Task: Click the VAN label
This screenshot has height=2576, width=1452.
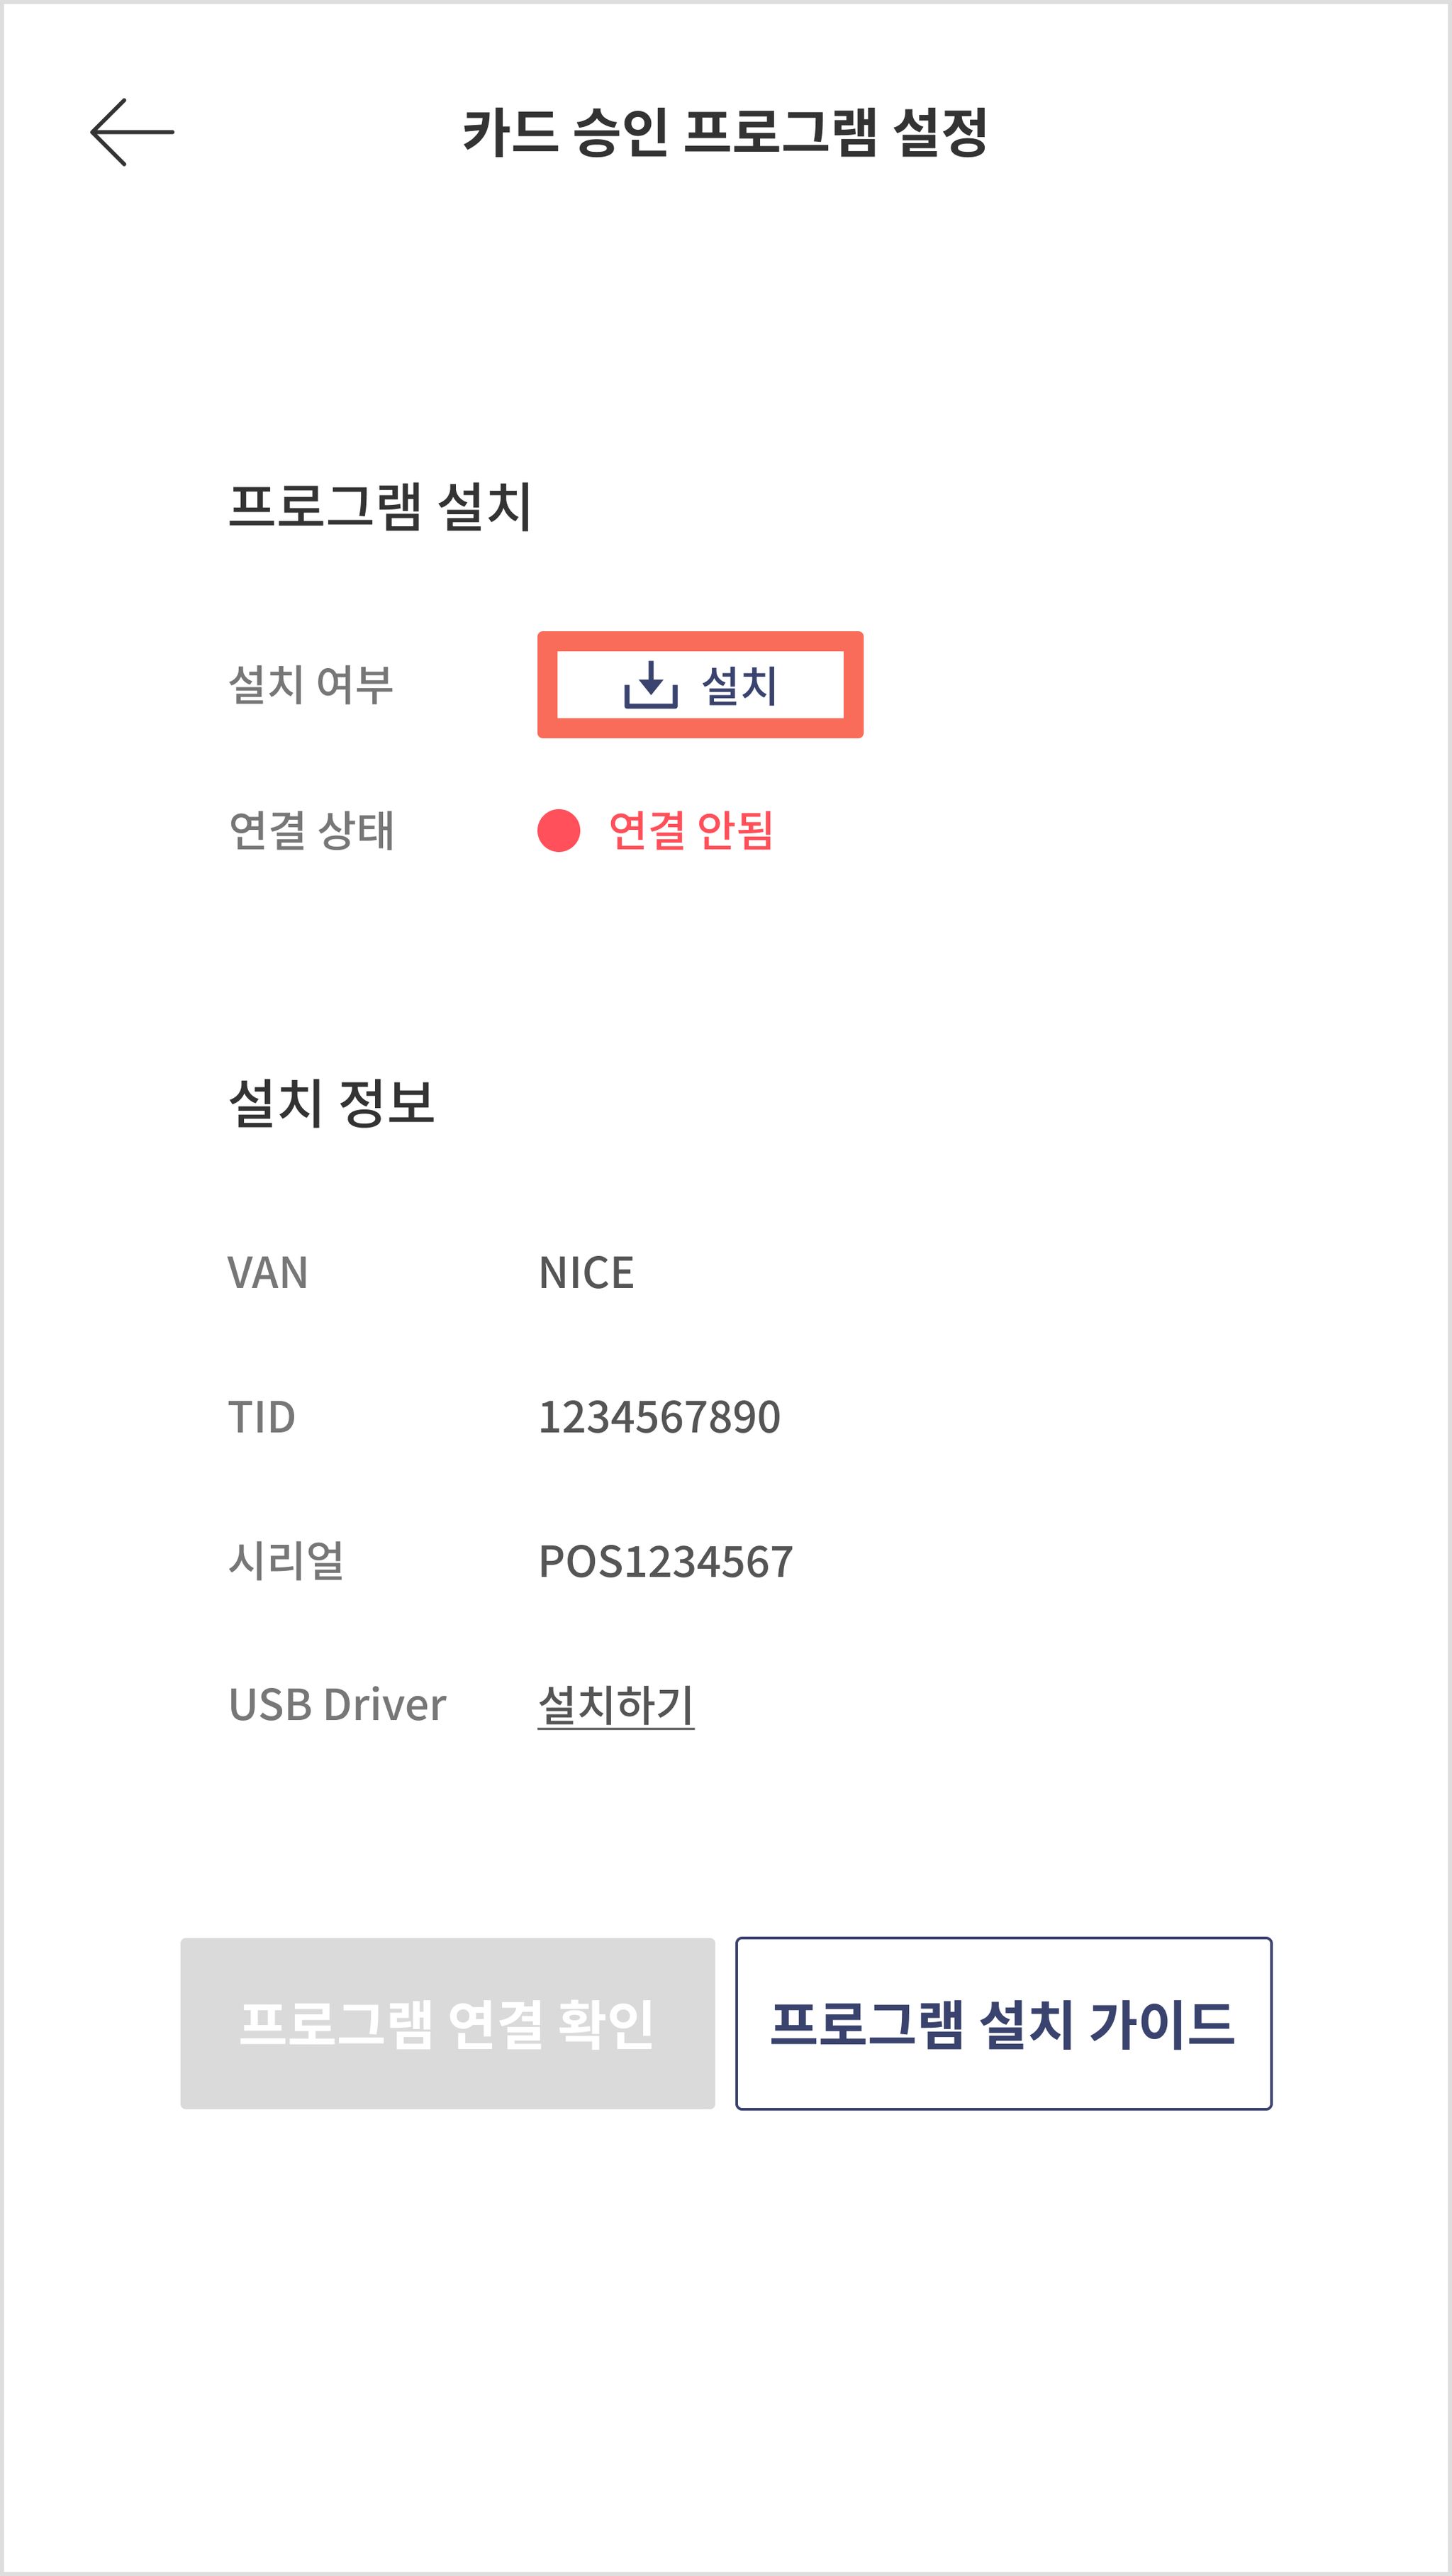Action: tap(268, 1273)
